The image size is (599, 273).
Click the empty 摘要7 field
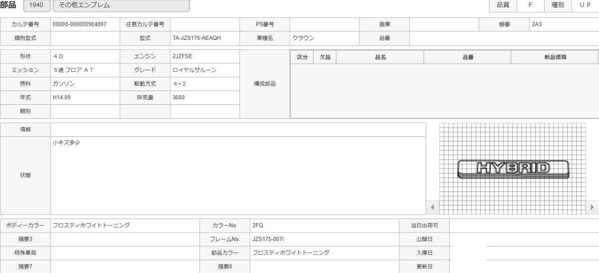125,267
